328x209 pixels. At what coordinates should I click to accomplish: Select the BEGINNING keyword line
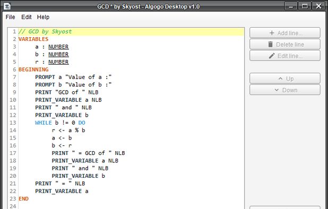[x=131, y=69]
